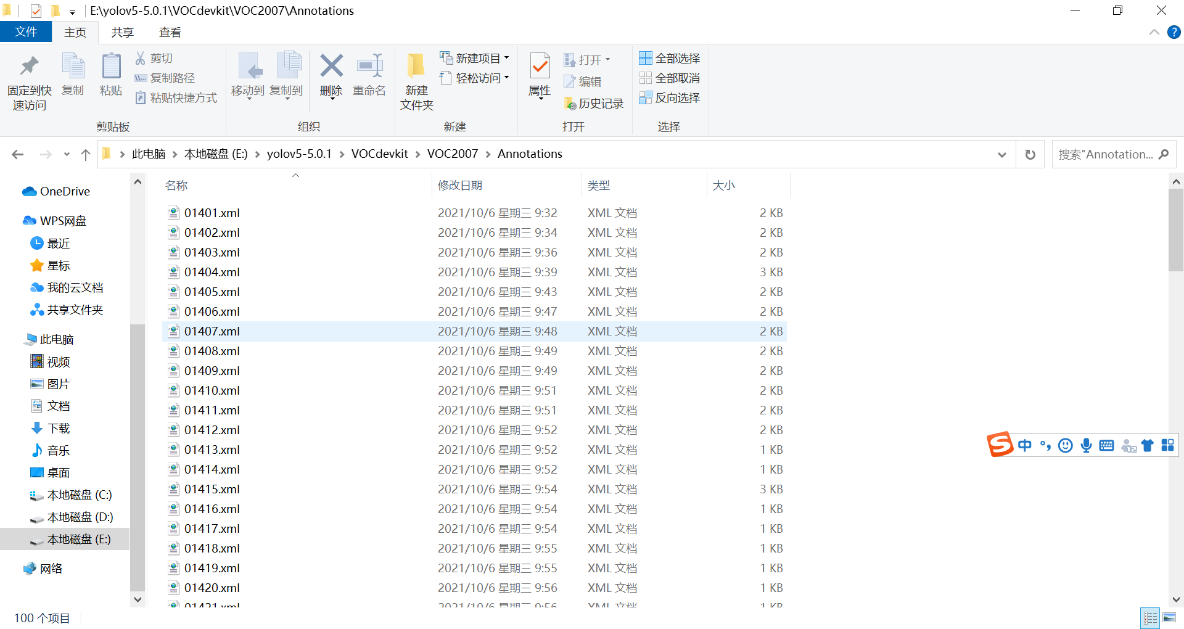Screen dimensions: 1184x629
Task: Switch to the Home (主页) tab
Action: [75, 32]
